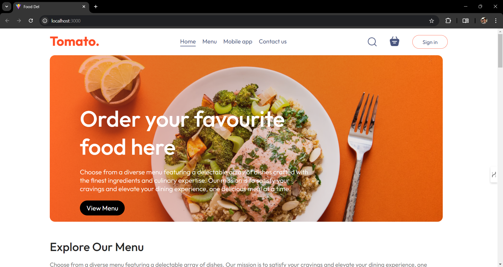Focus the localhost:3000 address bar

coord(236,21)
